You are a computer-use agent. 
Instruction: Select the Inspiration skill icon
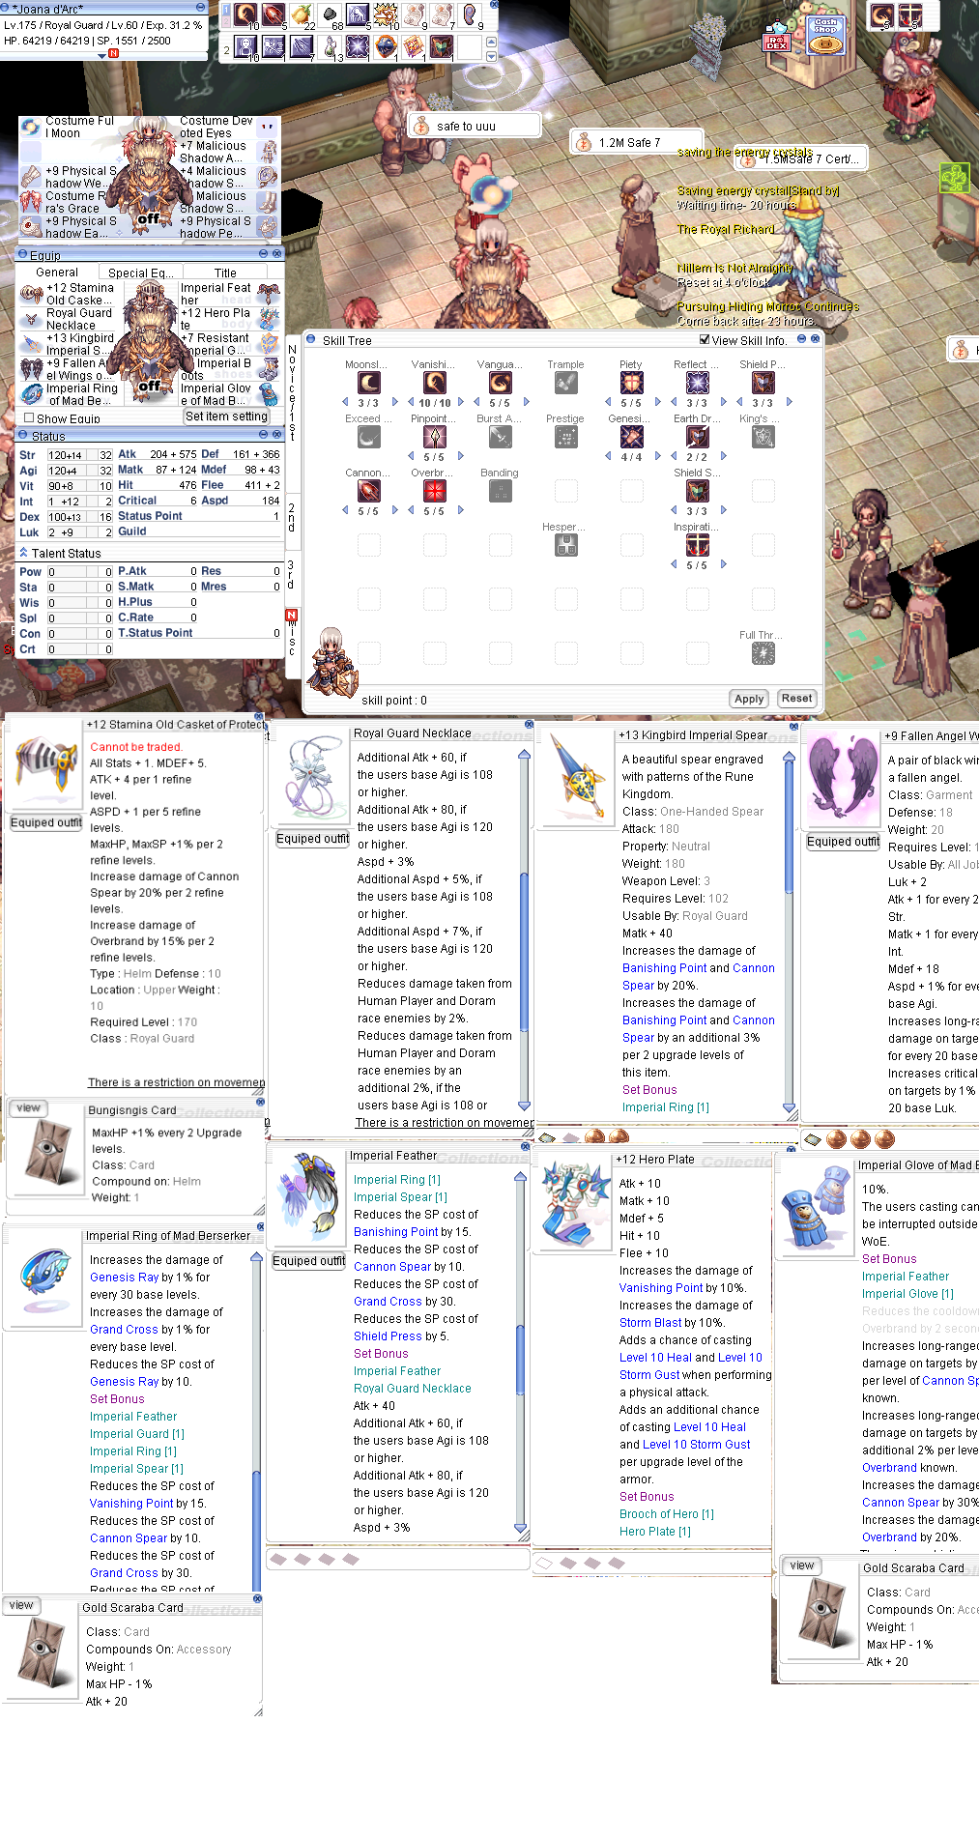pyautogui.click(x=697, y=545)
